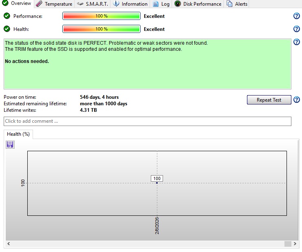Click the green check icon beside Health

[x=7, y=29]
